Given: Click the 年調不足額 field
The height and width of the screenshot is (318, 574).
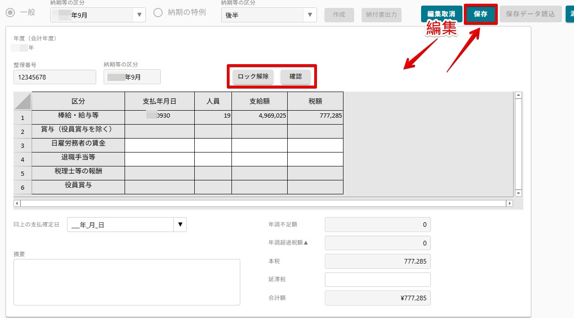Looking at the screenshot, I should [x=377, y=225].
